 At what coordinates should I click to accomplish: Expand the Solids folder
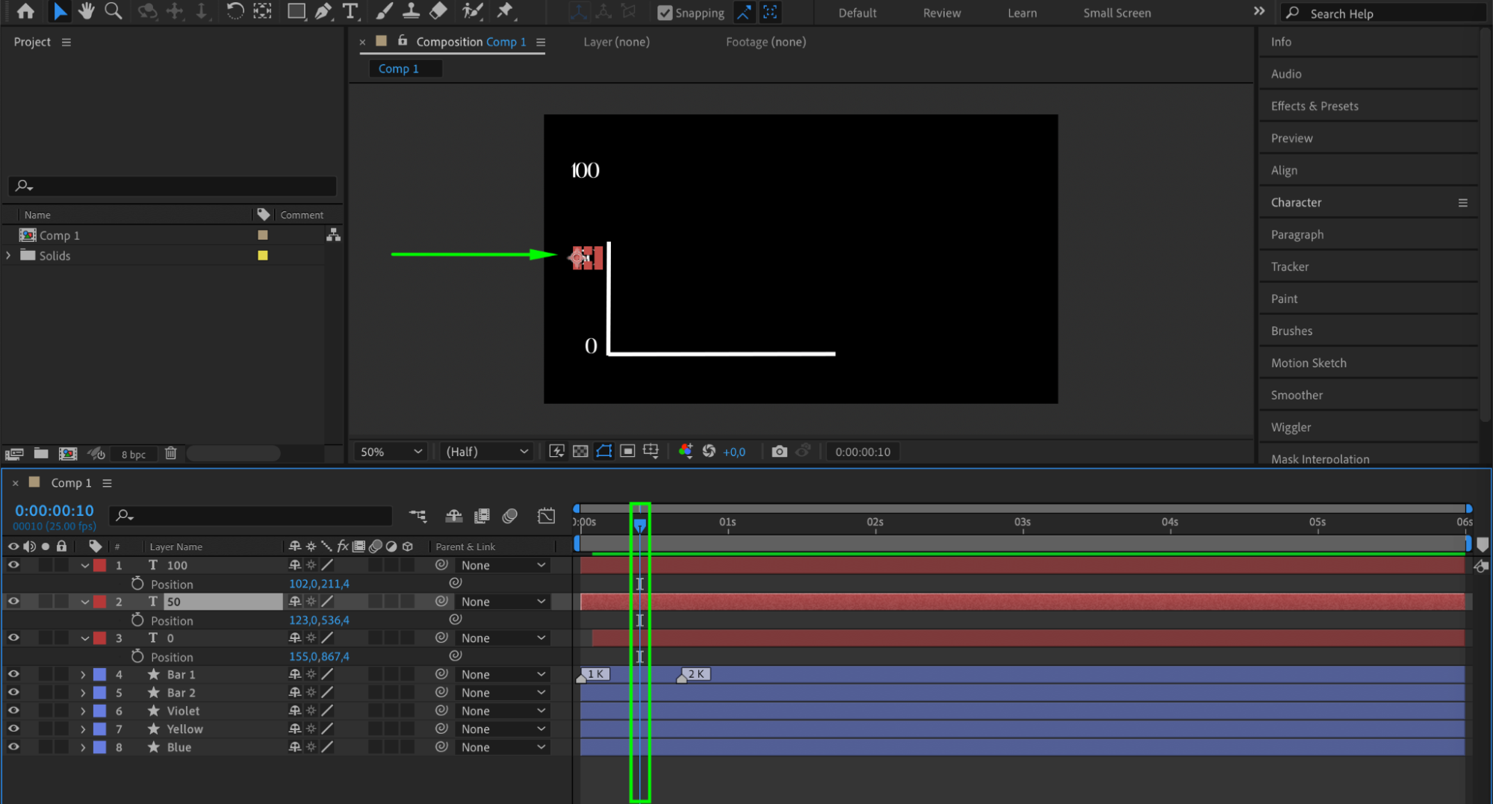(x=9, y=255)
